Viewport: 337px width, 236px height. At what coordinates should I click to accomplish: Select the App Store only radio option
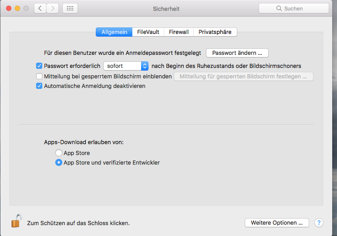[59, 153]
